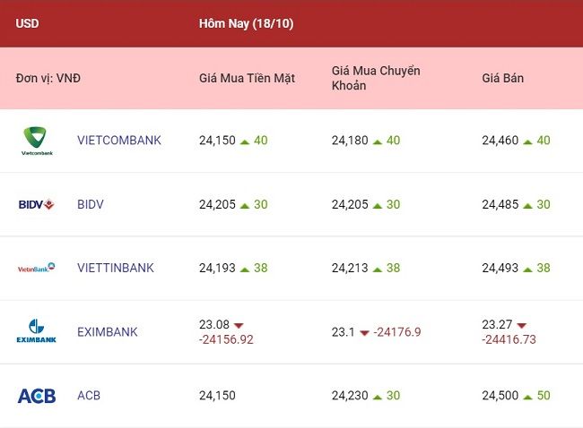The height and width of the screenshot is (428, 583).
Task: Open the BIDV bank name link
Action: tap(91, 204)
